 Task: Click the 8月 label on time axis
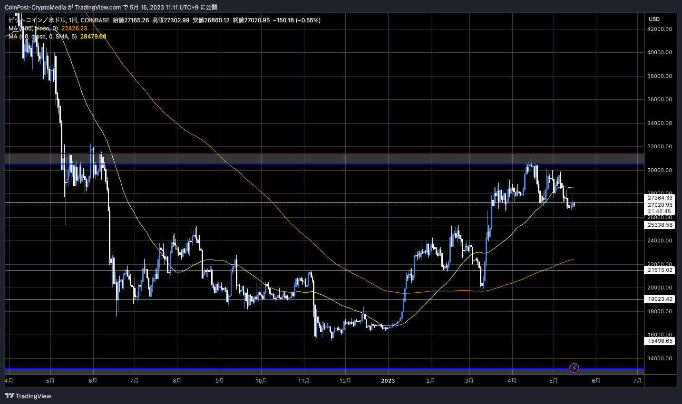pos(177,381)
